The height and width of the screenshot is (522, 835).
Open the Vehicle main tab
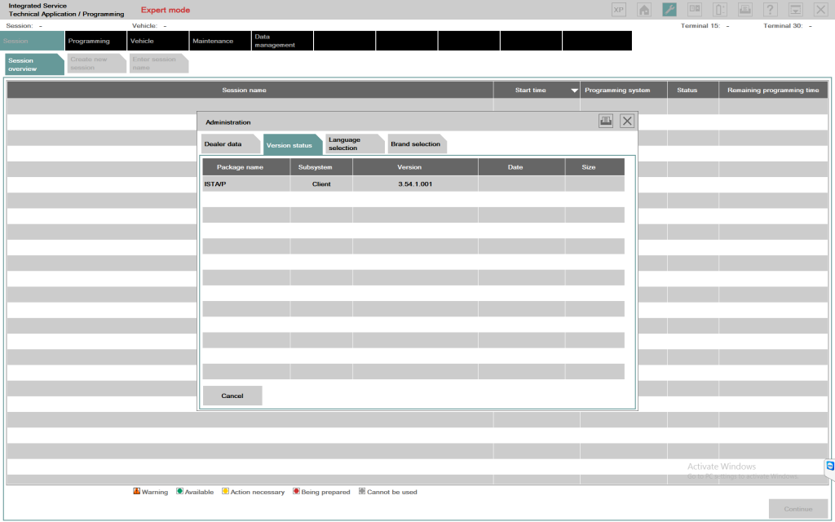pyautogui.click(x=157, y=41)
